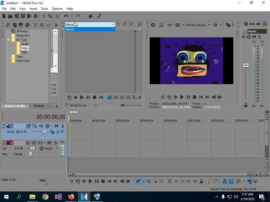Select (None) from the open dropdown list
270x202 pixels.
(90, 29)
